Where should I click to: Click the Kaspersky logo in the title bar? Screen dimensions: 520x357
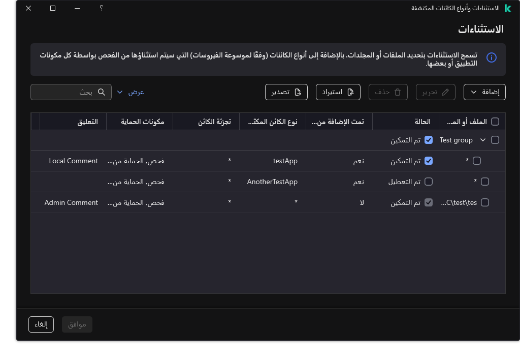pyautogui.click(x=508, y=8)
